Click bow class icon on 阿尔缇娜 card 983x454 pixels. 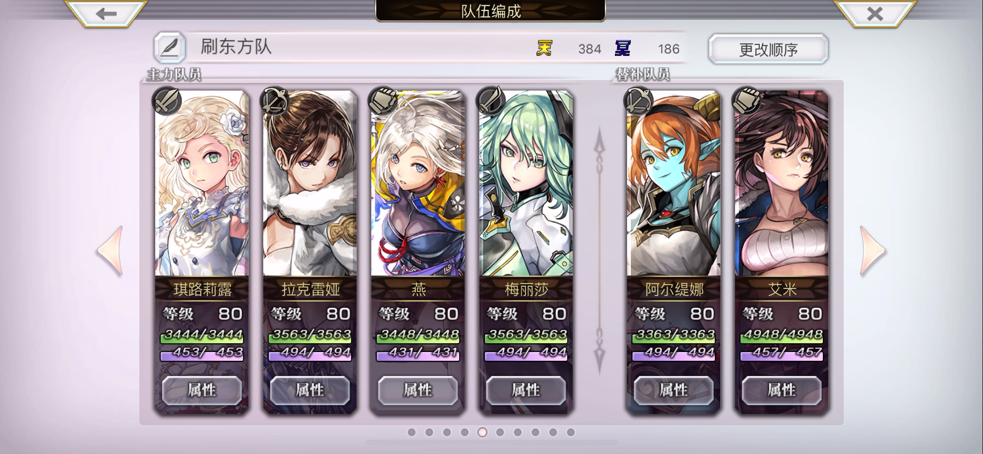click(639, 100)
